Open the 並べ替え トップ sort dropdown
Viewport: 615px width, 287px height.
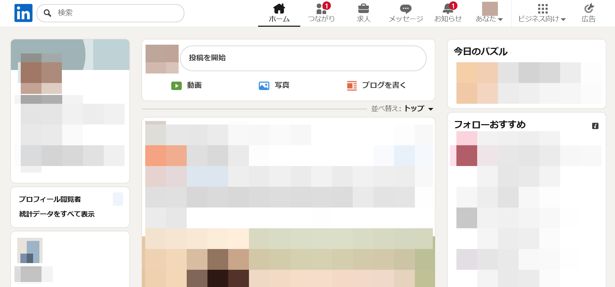(x=418, y=109)
